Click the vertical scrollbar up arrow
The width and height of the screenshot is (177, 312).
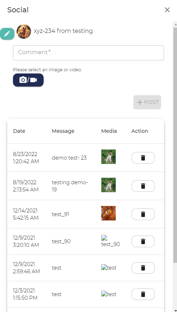point(175,24)
